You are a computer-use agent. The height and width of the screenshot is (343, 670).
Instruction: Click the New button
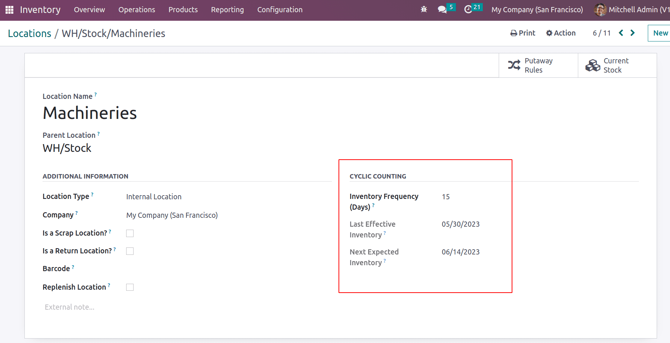(661, 33)
